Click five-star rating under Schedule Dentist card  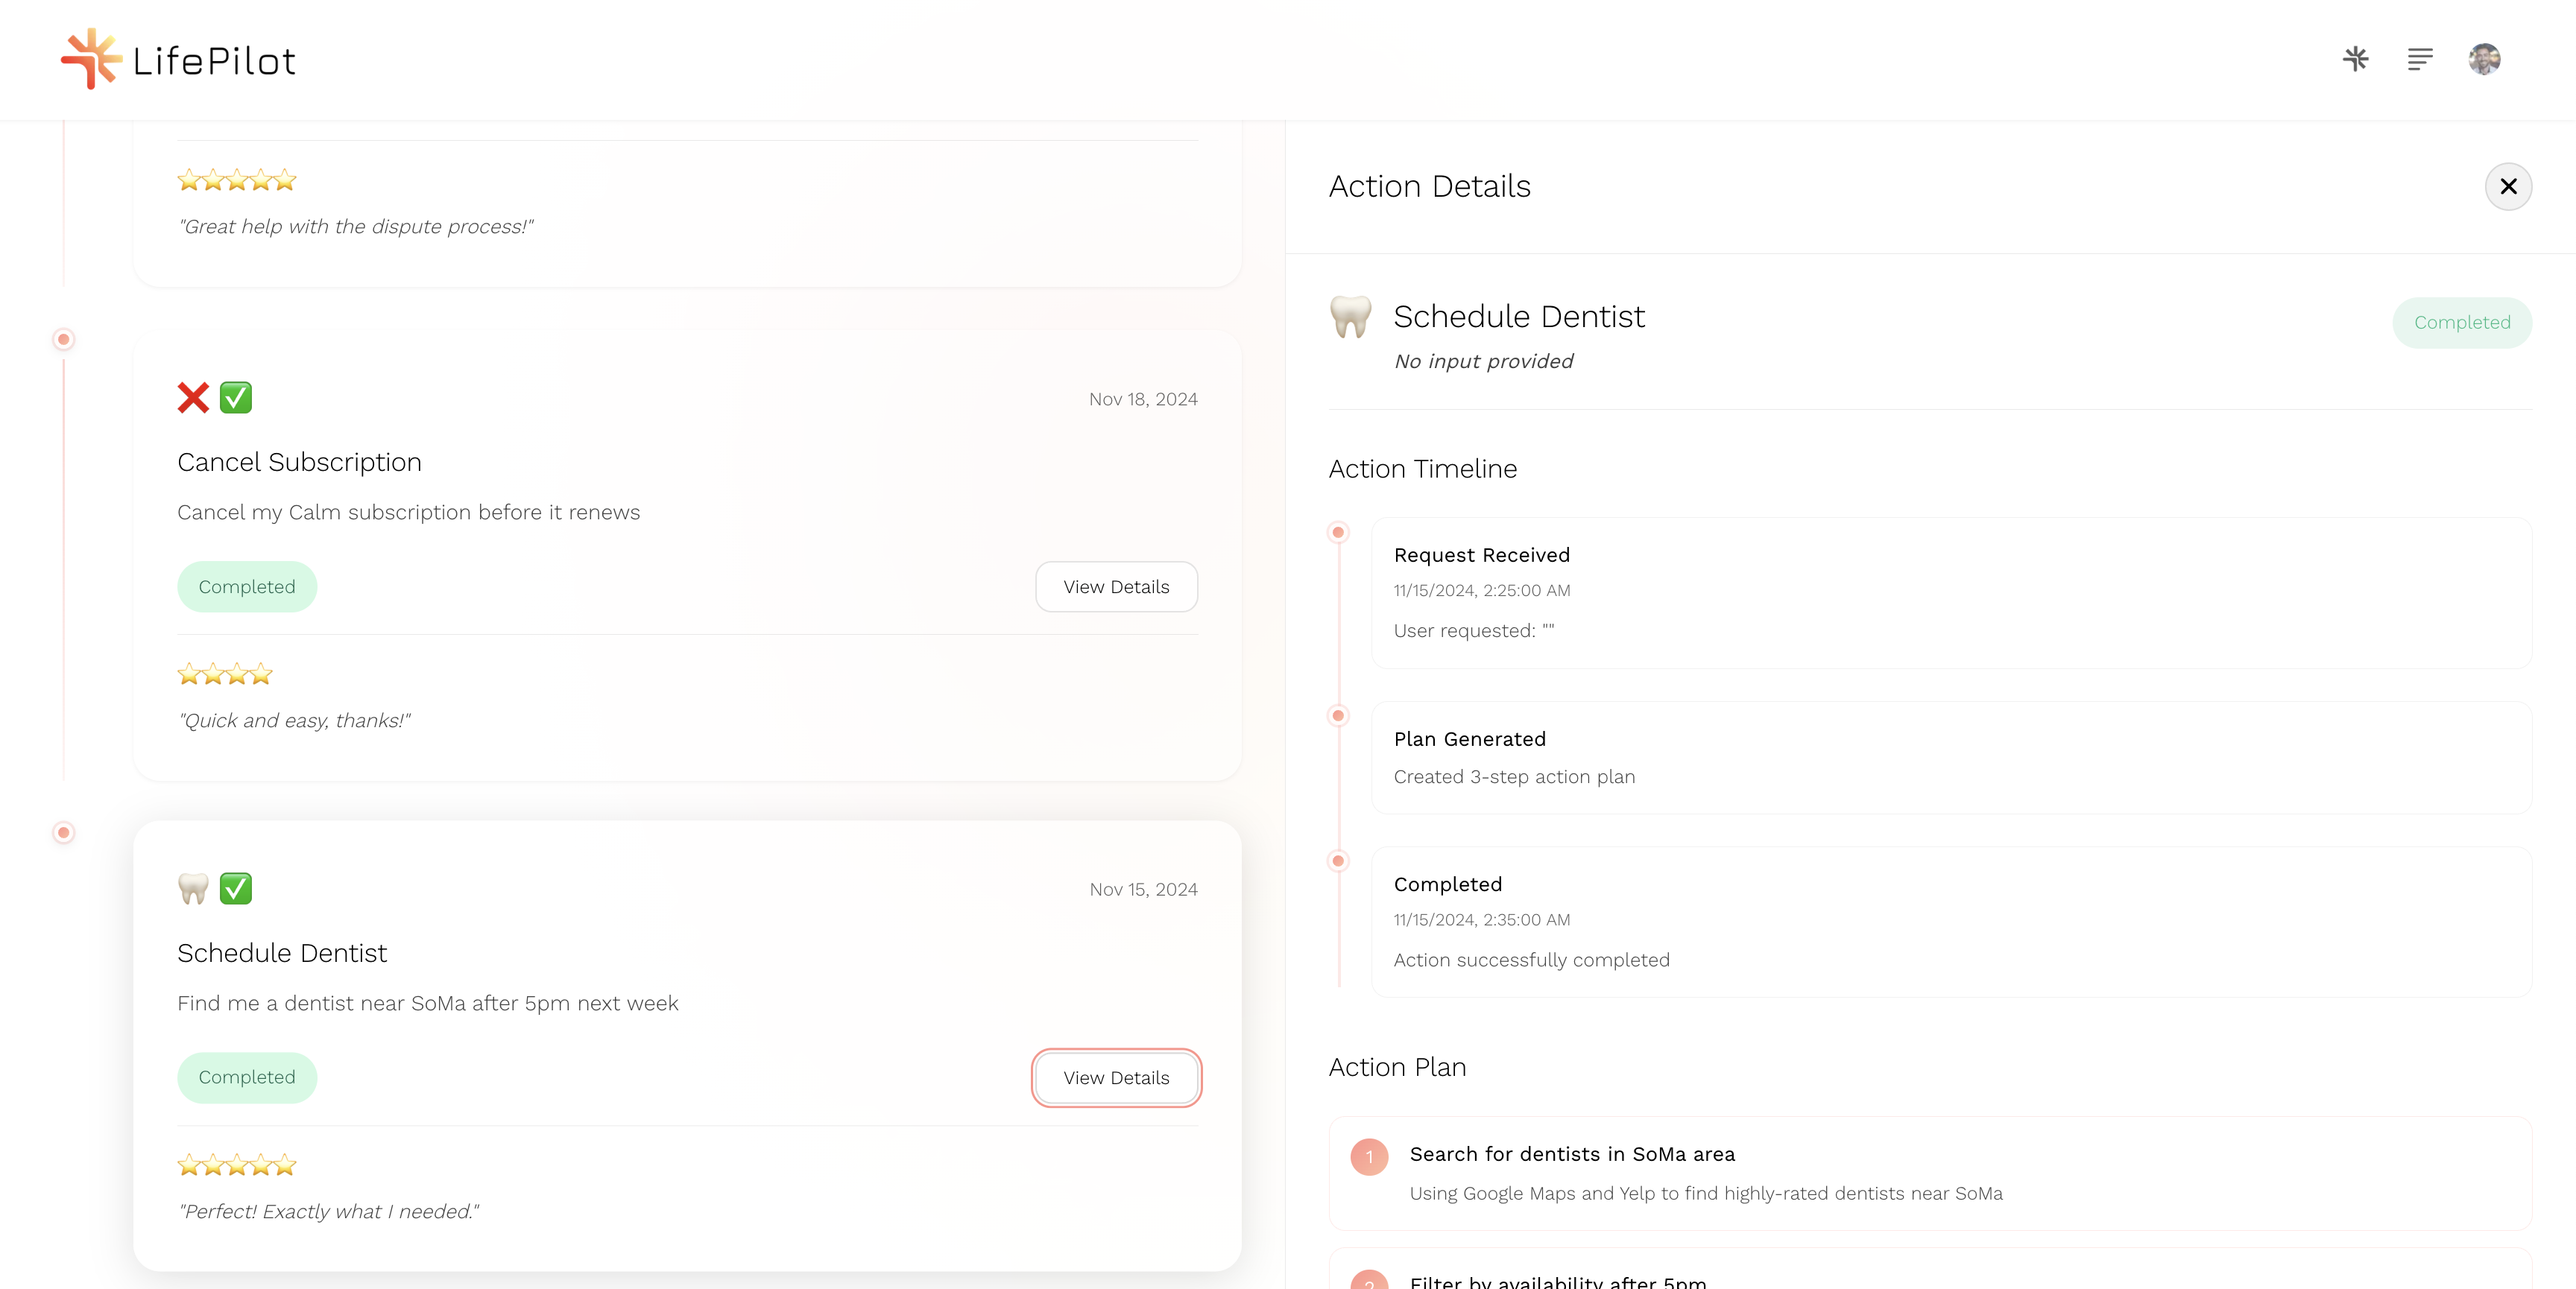pyautogui.click(x=237, y=1165)
